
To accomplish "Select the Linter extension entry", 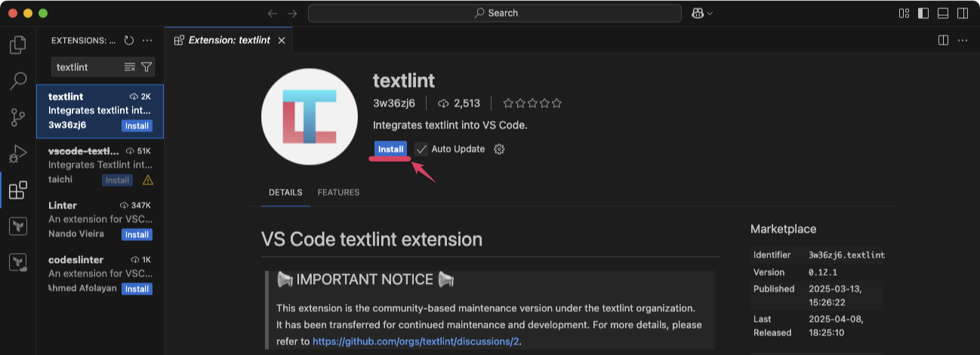I will point(100,220).
